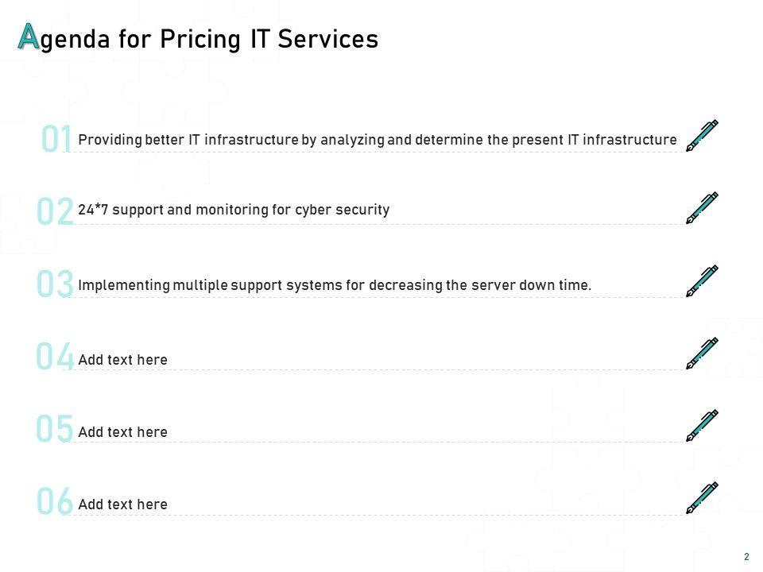Click 'Add text here' next to 05

[123, 432]
